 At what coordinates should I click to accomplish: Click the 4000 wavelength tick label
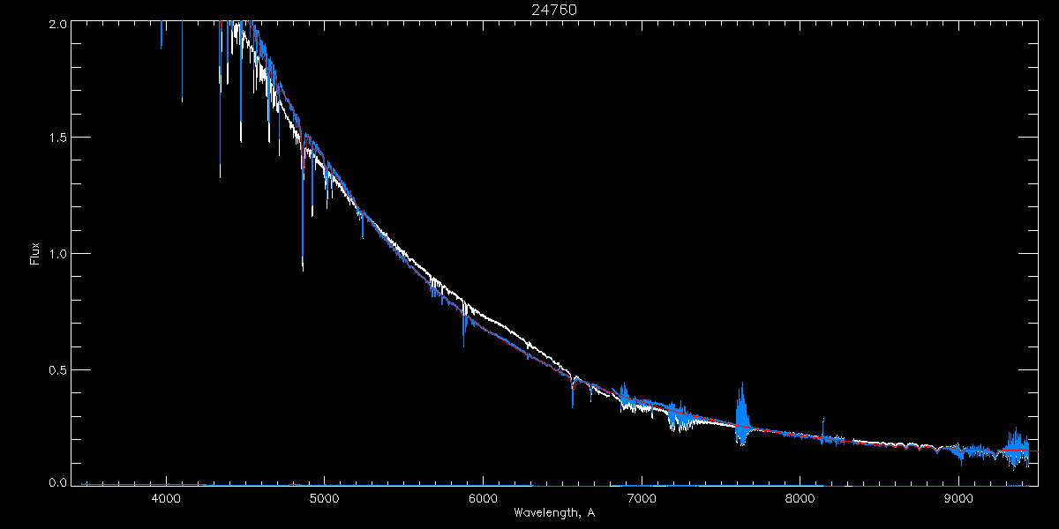[x=166, y=498]
